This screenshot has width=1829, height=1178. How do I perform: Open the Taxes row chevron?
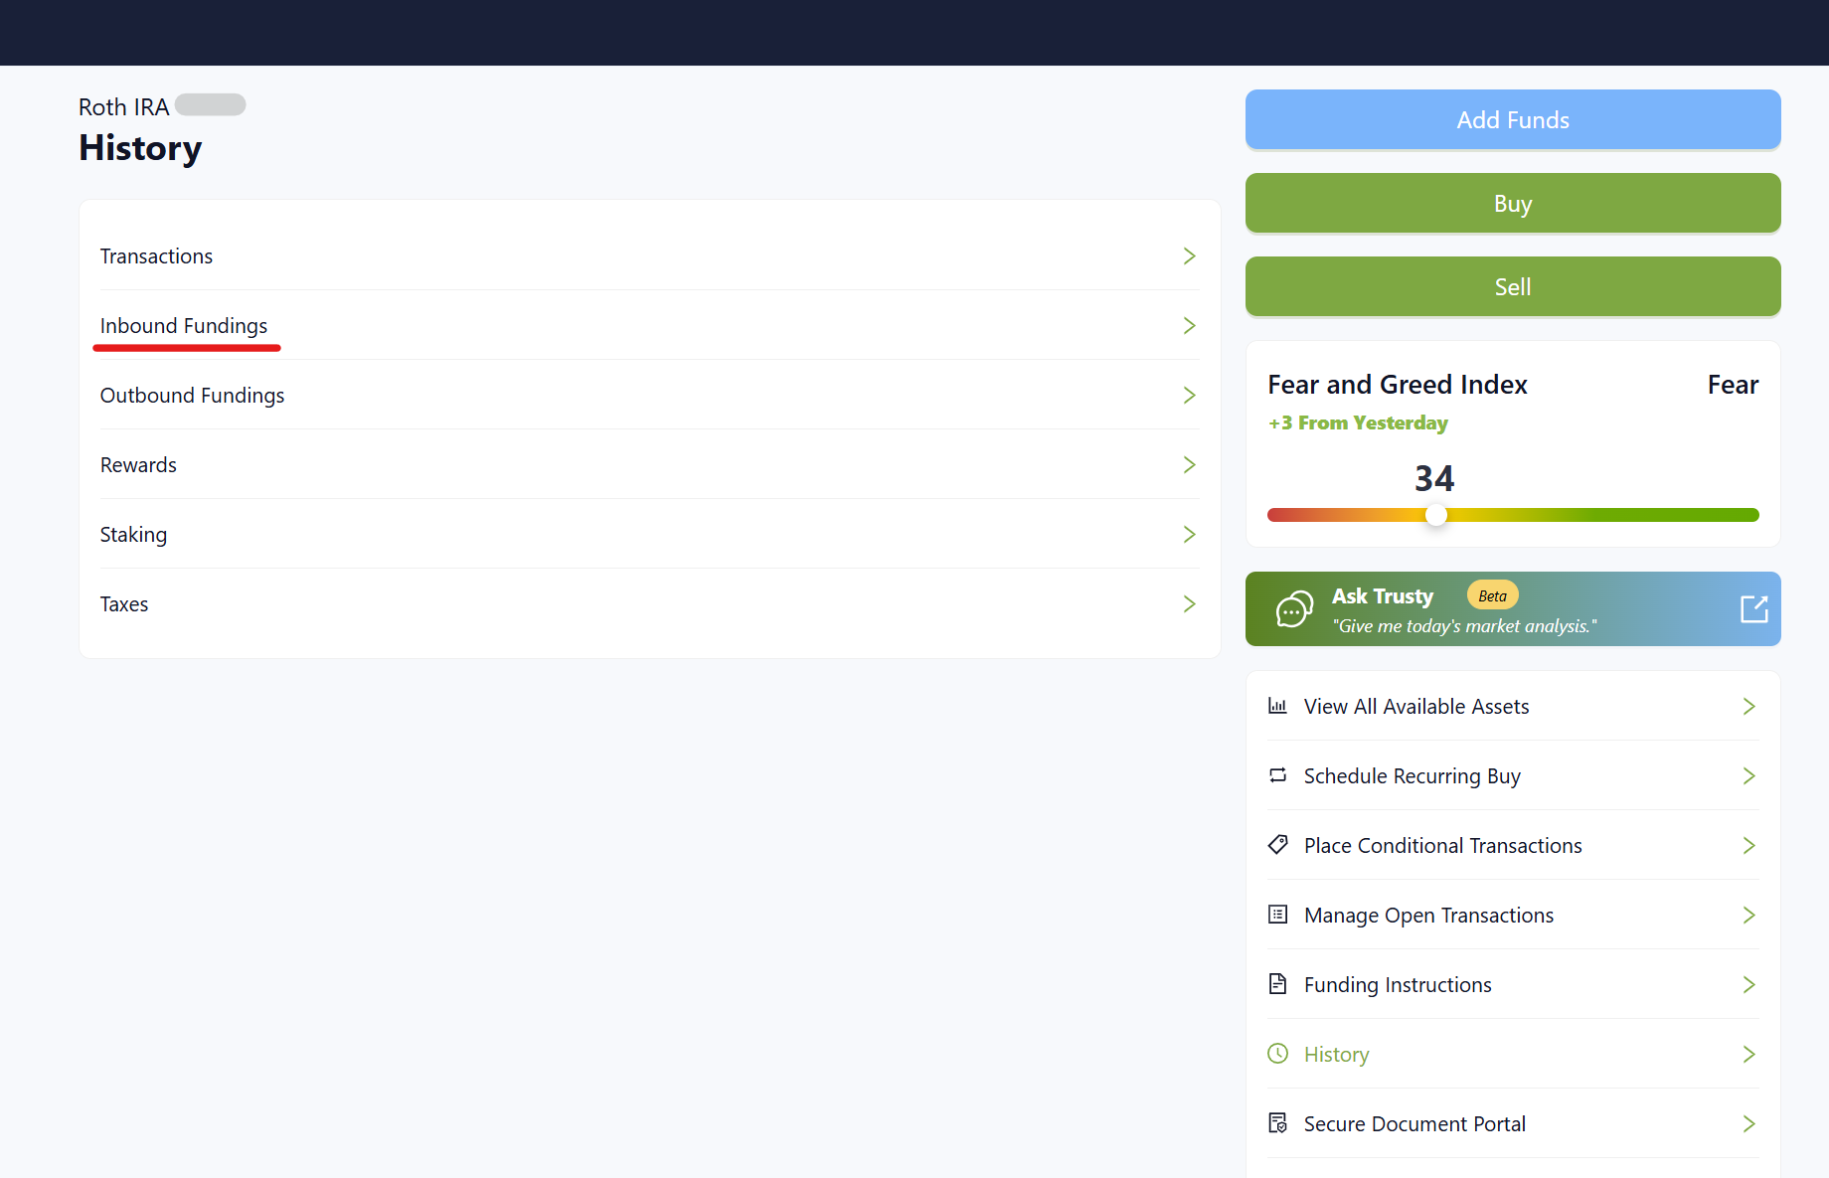tap(1189, 604)
